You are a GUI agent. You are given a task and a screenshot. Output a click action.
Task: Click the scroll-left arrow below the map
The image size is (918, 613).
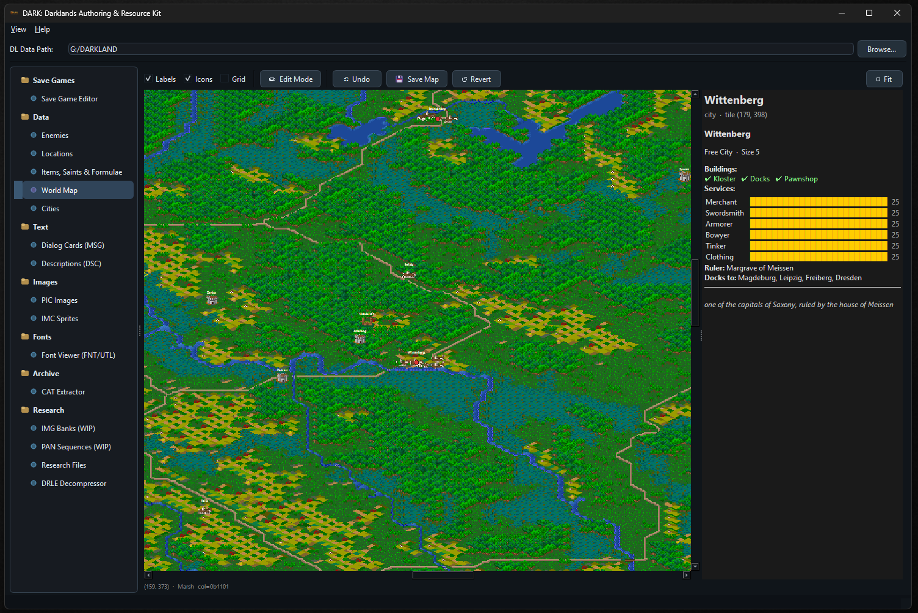point(147,575)
